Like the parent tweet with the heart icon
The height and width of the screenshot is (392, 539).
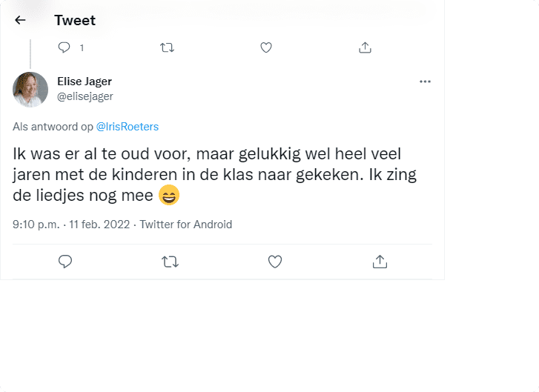click(266, 47)
